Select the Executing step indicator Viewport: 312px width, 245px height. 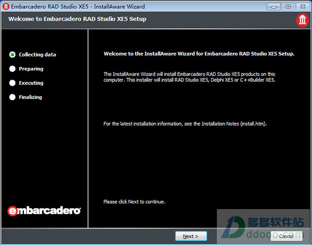pyautogui.click(x=12, y=83)
